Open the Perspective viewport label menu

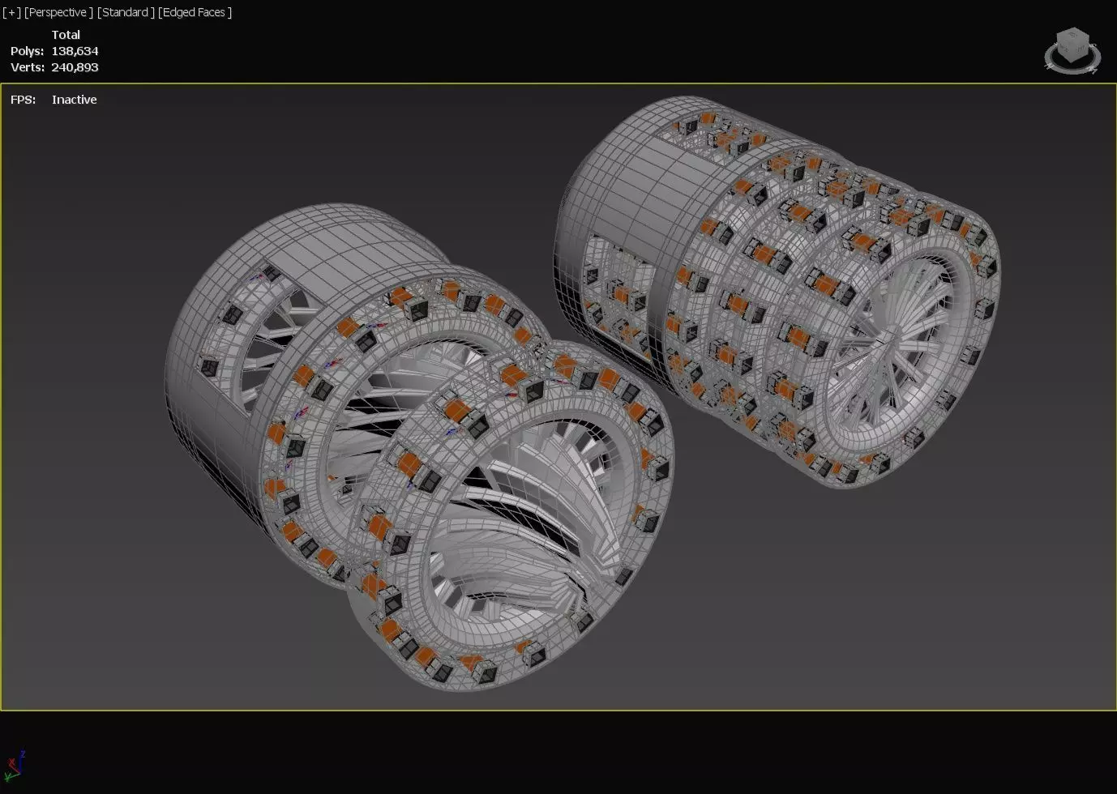tap(59, 12)
